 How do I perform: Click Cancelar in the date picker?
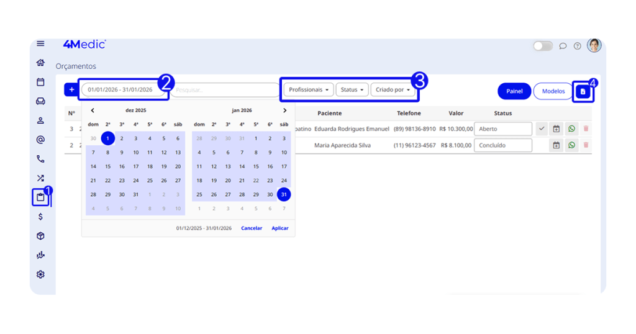click(252, 228)
